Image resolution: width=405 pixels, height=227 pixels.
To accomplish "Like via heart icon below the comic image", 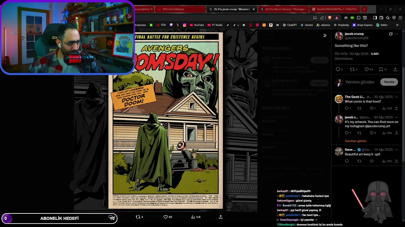I will pos(165,217).
